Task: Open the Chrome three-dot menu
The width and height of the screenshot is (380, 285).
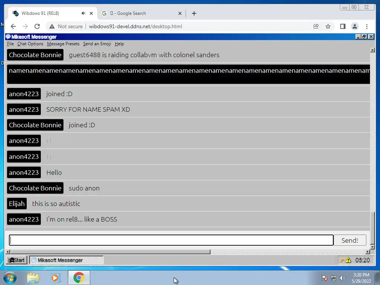Action: [x=367, y=26]
